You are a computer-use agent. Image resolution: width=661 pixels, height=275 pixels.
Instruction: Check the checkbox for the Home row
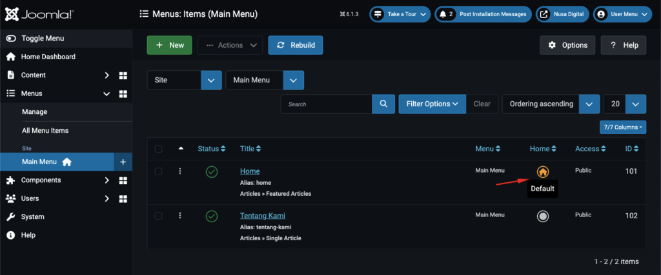tap(159, 171)
